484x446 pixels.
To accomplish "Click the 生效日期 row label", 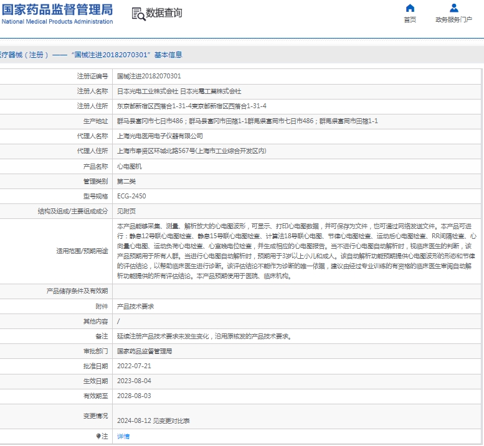I will (x=96, y=381).
